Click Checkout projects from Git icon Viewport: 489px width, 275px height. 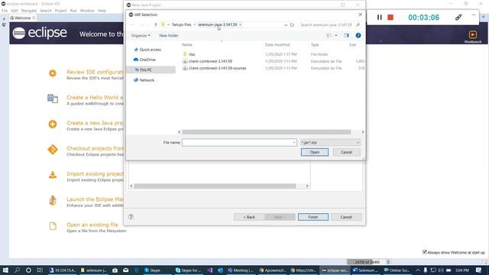53,150
